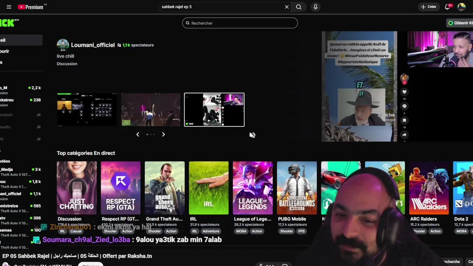473x266 pixels.
Task: Open the Grand Theft Auto category card
Action: coord(164,188)
